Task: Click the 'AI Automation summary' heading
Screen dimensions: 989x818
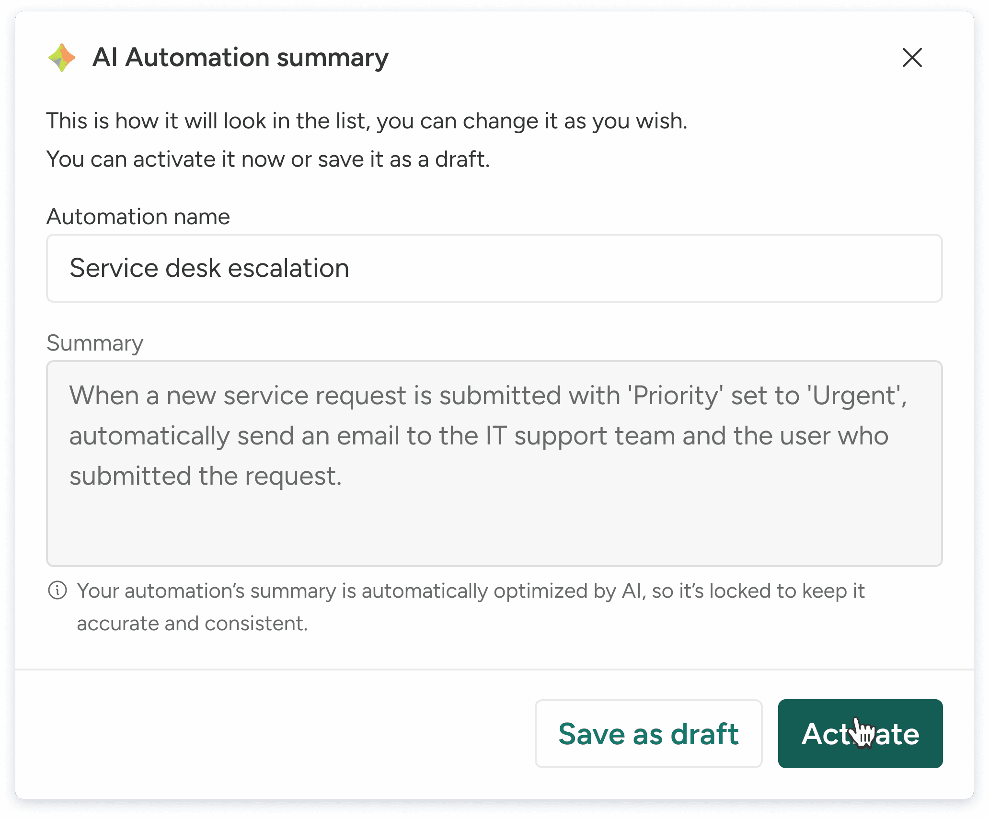Action: tap(241, 57)
